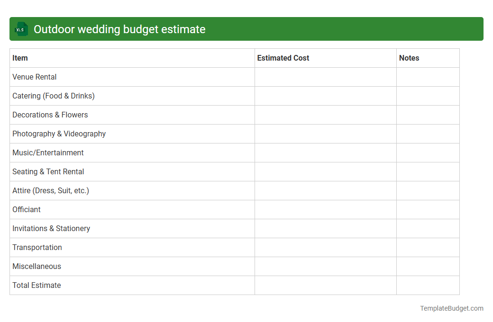Click the Notes field beside Total Estimate
This screenshot has height=322, width=493.
[428, 285]
